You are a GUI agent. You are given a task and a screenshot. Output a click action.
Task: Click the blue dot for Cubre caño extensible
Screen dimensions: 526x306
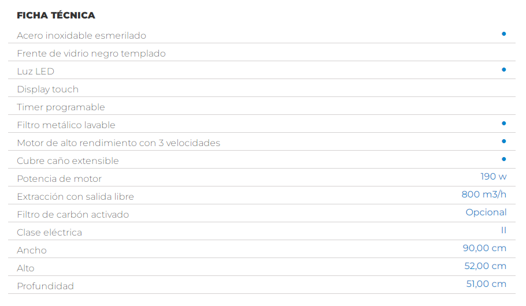pyautogui.click(x=503, y=159)
